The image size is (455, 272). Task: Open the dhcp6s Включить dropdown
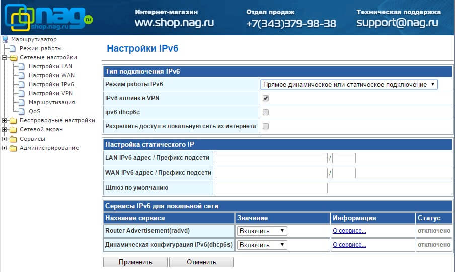(x=262, y=245)
